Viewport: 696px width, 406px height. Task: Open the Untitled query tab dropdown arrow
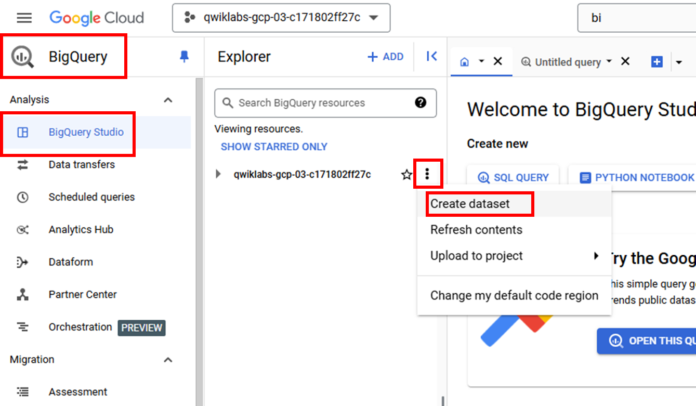[609, 61]
